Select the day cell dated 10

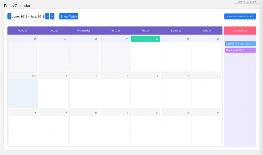point(84,127)
